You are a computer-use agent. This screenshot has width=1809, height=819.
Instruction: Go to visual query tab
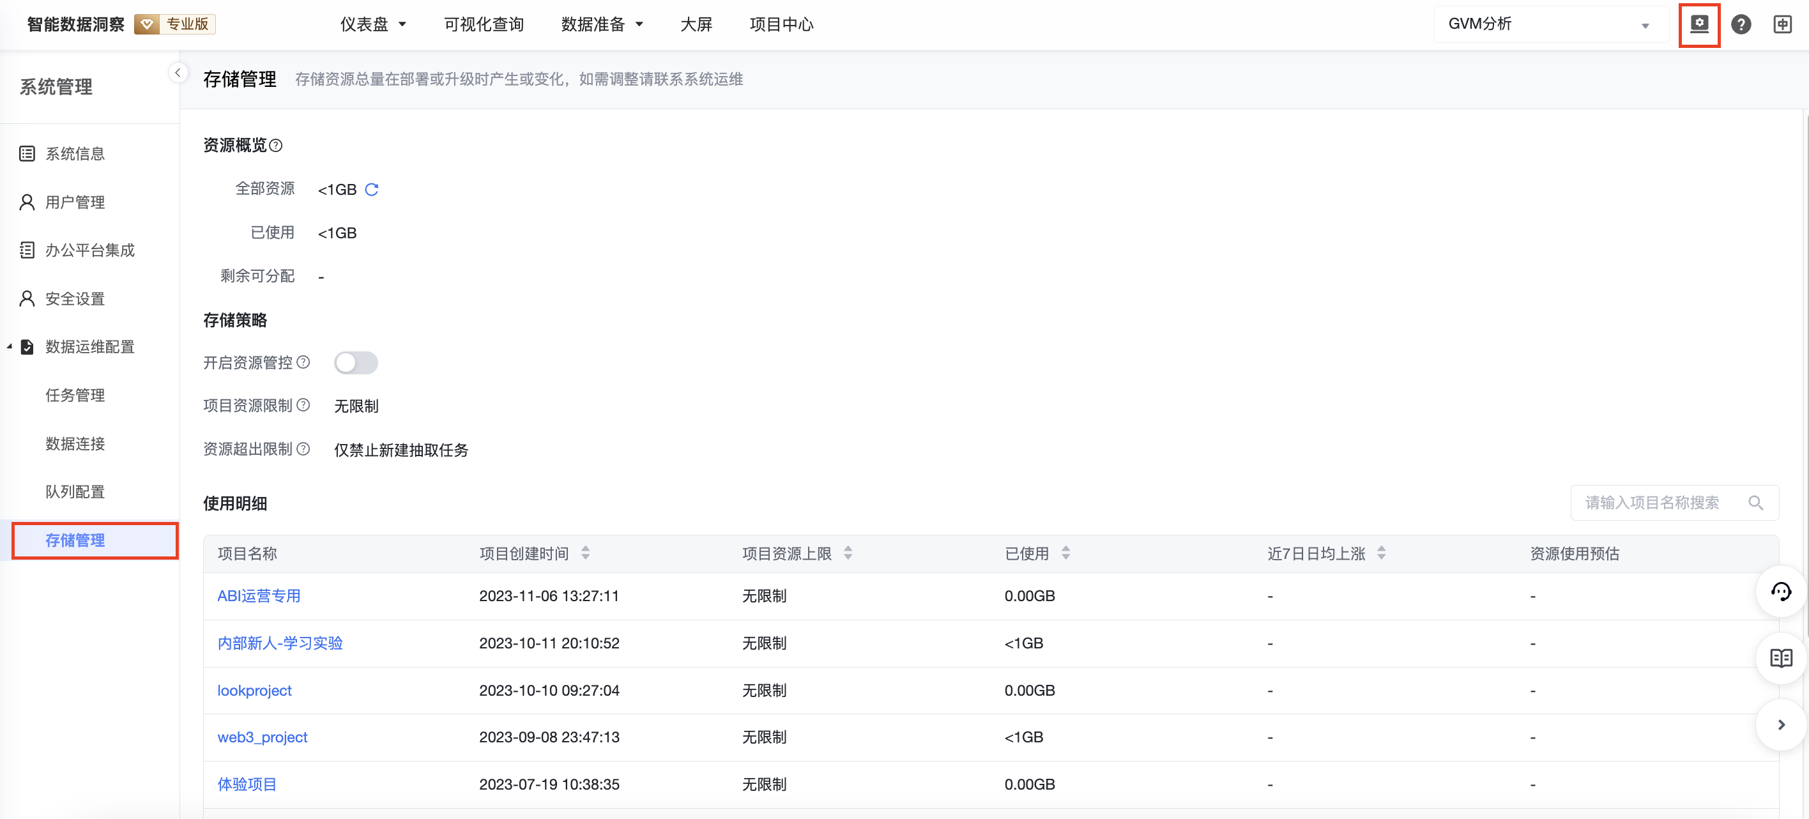click(484, 24)
